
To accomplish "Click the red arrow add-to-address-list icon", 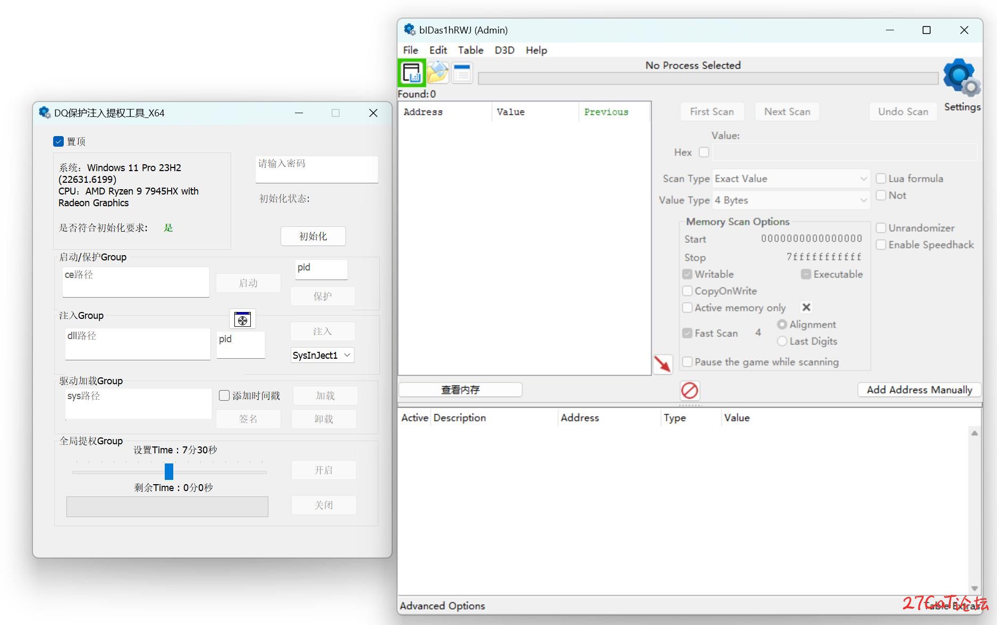I will [x=663, y=365].
